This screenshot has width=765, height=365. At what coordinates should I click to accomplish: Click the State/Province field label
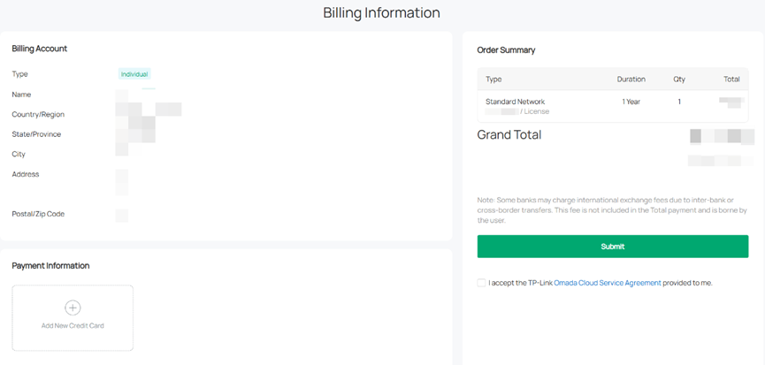[x=36, y=134]
